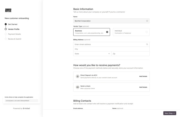Click the search icon in street address field
This screenshot has width=180, height=117.
[147, 44]
